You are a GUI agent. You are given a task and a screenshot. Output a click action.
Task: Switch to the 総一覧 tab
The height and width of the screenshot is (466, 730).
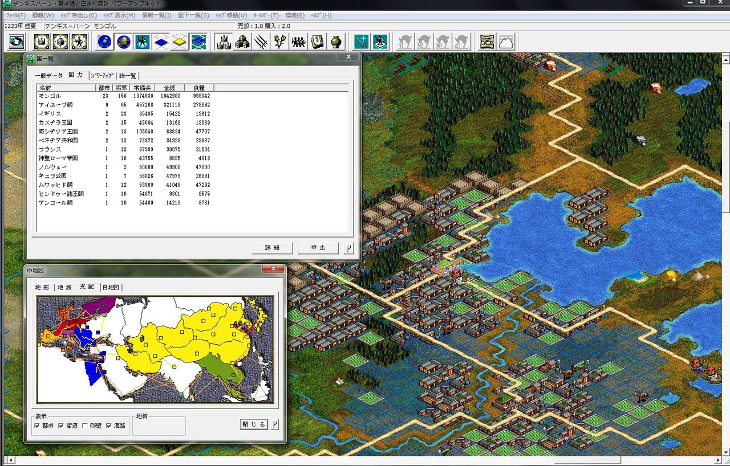tap(128, 75)
